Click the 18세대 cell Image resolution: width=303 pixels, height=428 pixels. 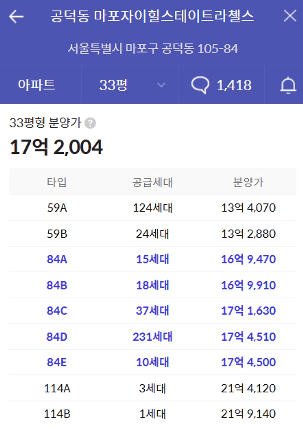(152, 285)
